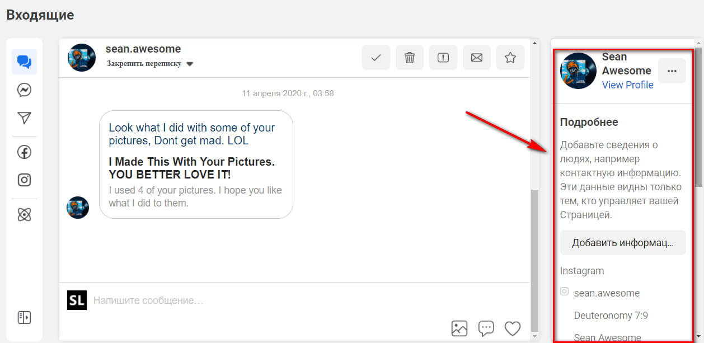
Task: Click the Sean Awesome name in profile panel
Action: click(627, 64)
